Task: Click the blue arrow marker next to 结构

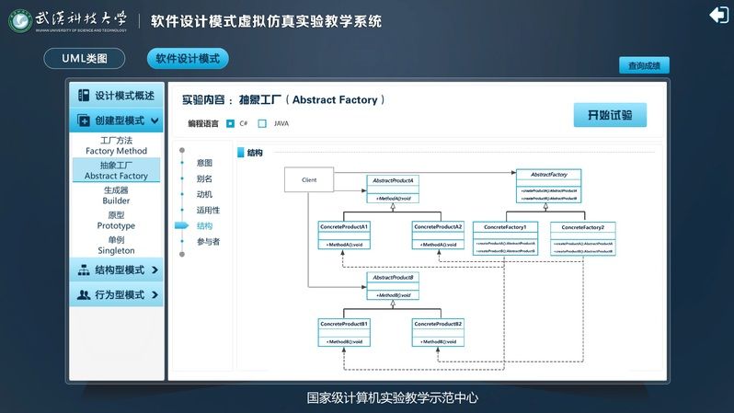Action: (182, 226)
